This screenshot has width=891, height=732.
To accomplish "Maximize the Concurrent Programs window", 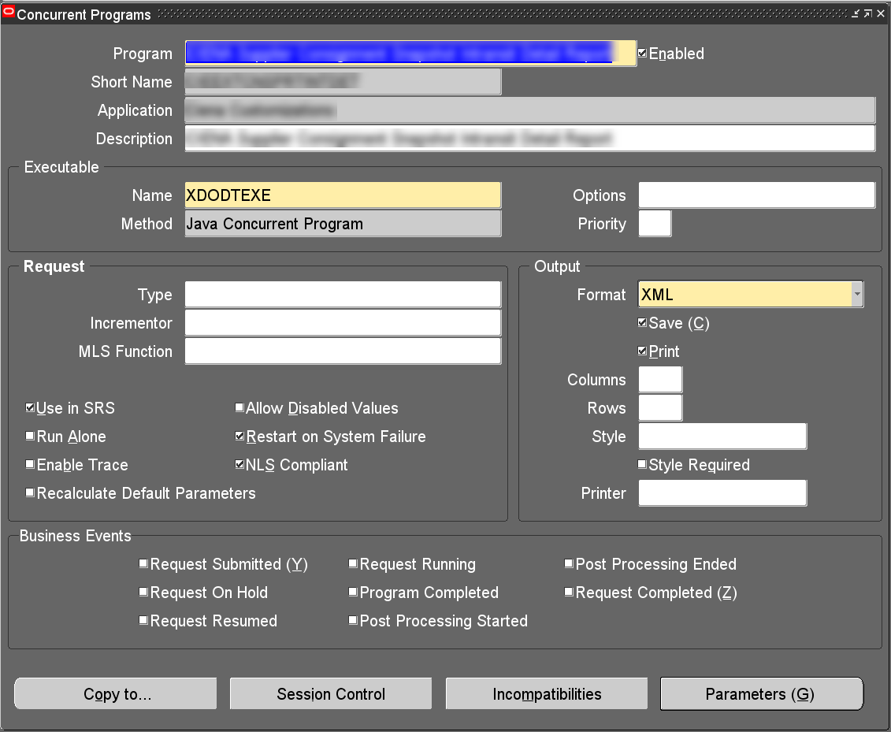I will 867,13.
